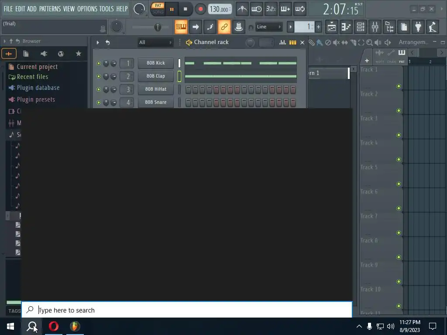This screenshot has height=335, width=447.
Task: Open the Channel rack All filter dropdown
Action: (x=155, y=42)
